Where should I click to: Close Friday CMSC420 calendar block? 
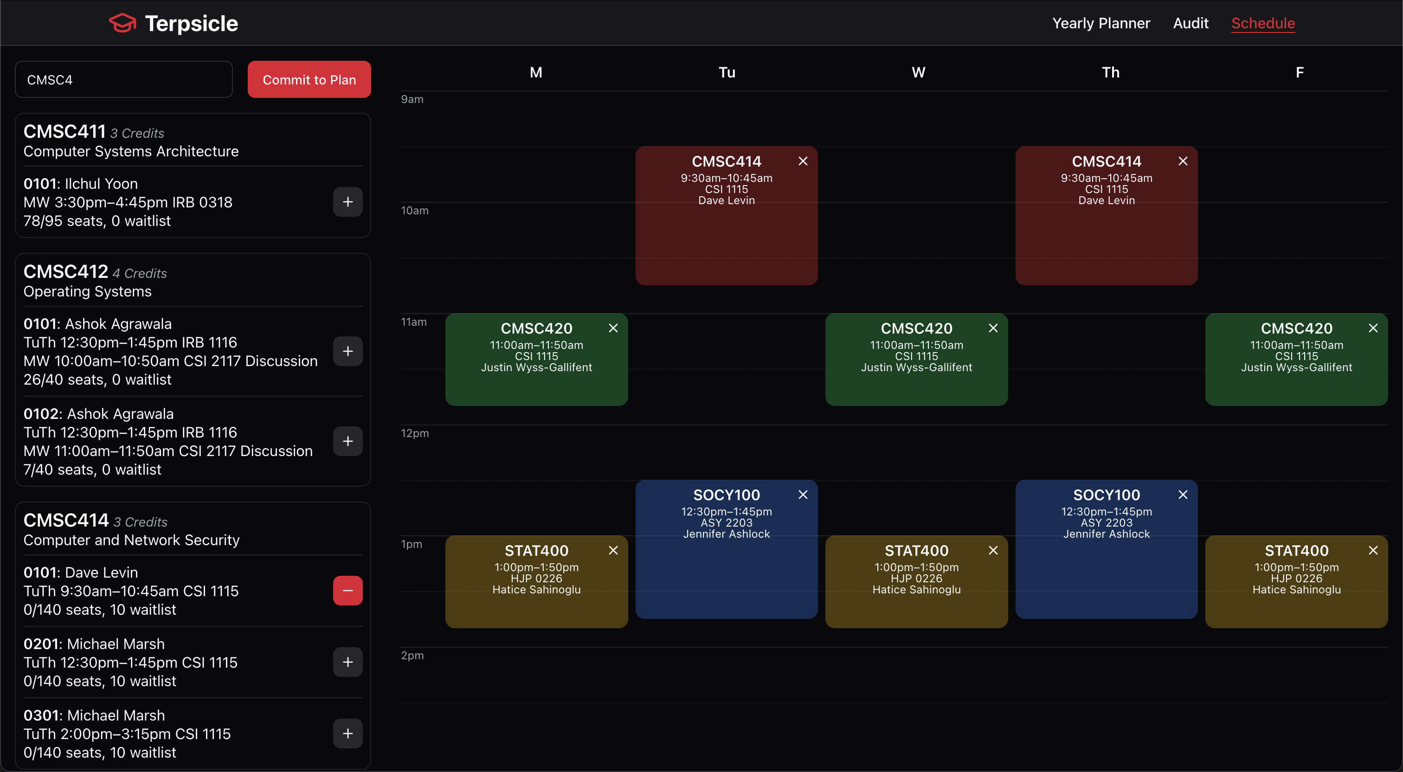click(1372, 328)
